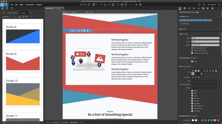Click the E editor mode icon
The image size is (222, 124).
click(6, 4)
